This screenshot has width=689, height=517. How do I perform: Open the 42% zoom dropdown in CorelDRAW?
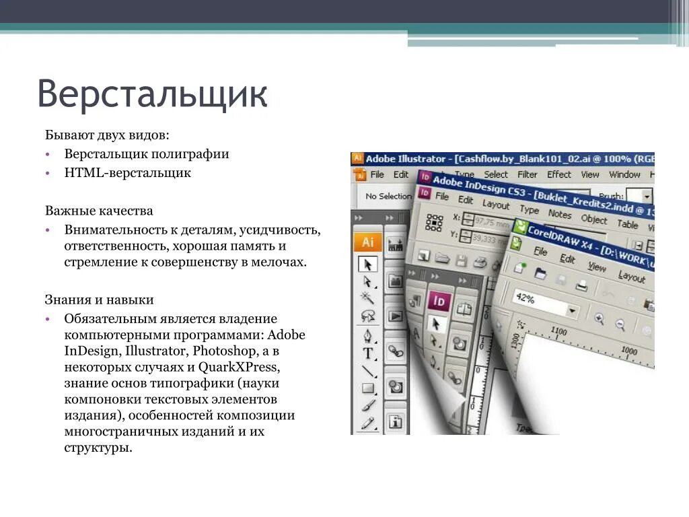click(x=572, y=311)
